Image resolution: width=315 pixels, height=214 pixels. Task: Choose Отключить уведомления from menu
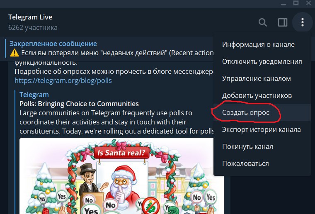262,61
